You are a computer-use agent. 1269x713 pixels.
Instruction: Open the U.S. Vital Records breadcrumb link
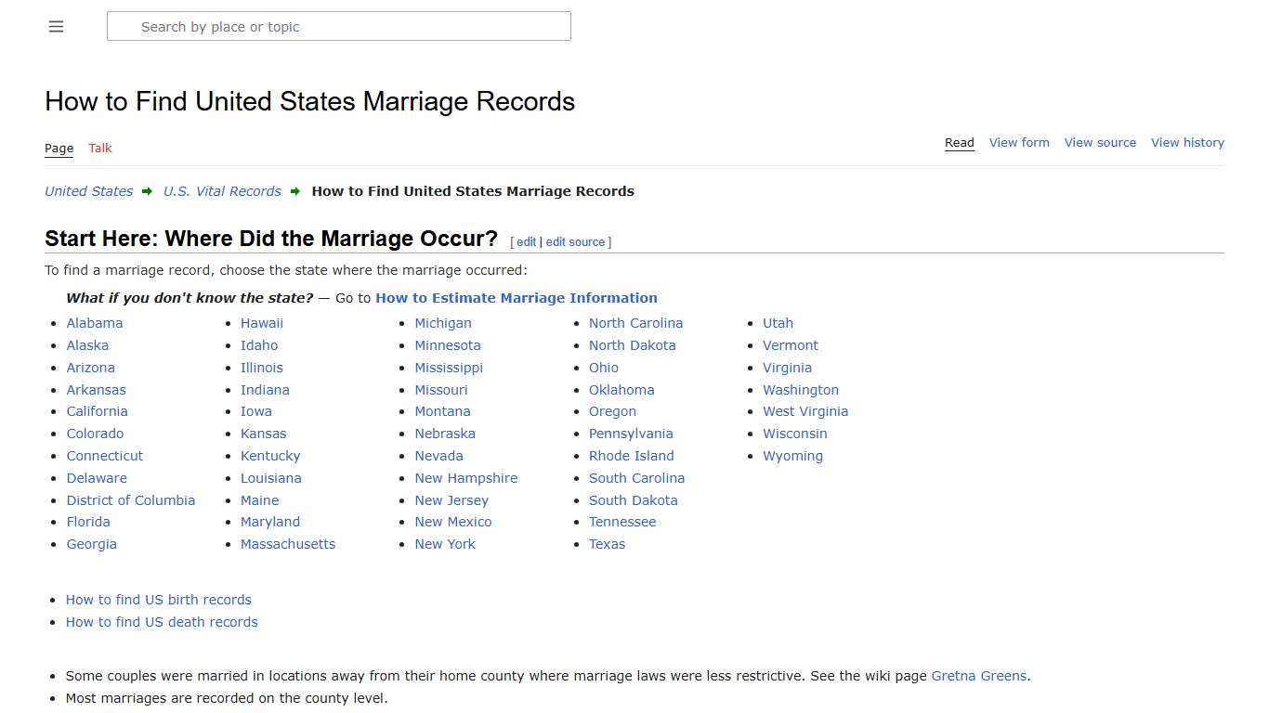click(222, 191)
